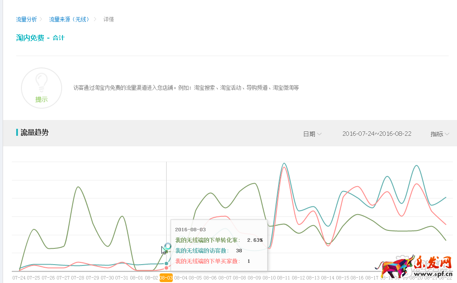The height and width of the screenshot is (283, 457).
Task: Click the breadcrumb arrow after 流量分析
Action: (41, 19)
